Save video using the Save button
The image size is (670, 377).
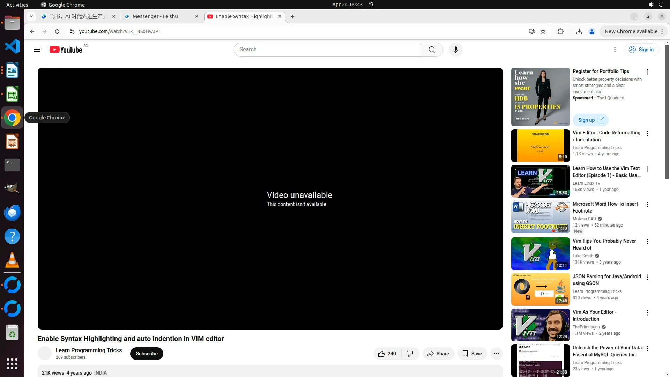coord(472,354)
